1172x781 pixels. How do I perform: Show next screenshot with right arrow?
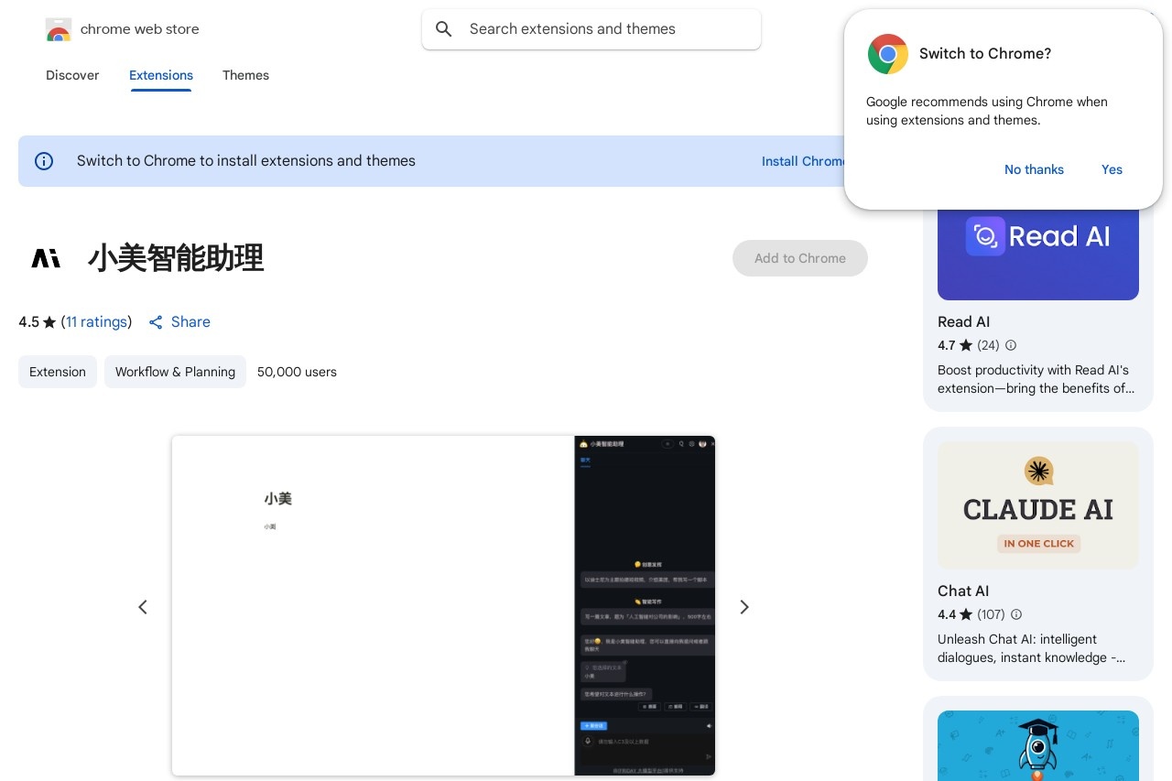coord(744,607)
